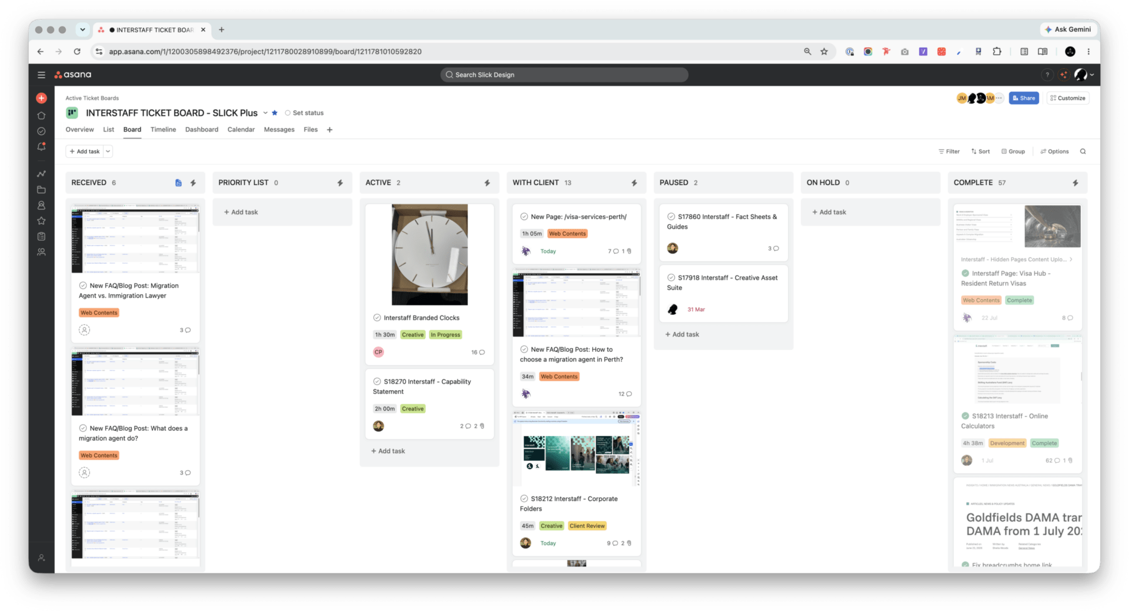This screenshot has width=1129, height=611.
Task: Mark 'S18212 Interstaff - Corporate Folders' task complete
Action: pyautogui.click(x=524, y=499)
